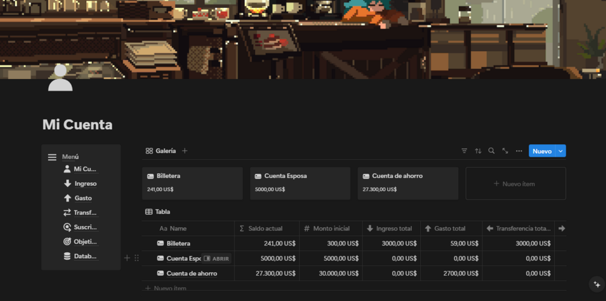
Task: Open the Transferencia total column header menu
Action: pos(519,229)
